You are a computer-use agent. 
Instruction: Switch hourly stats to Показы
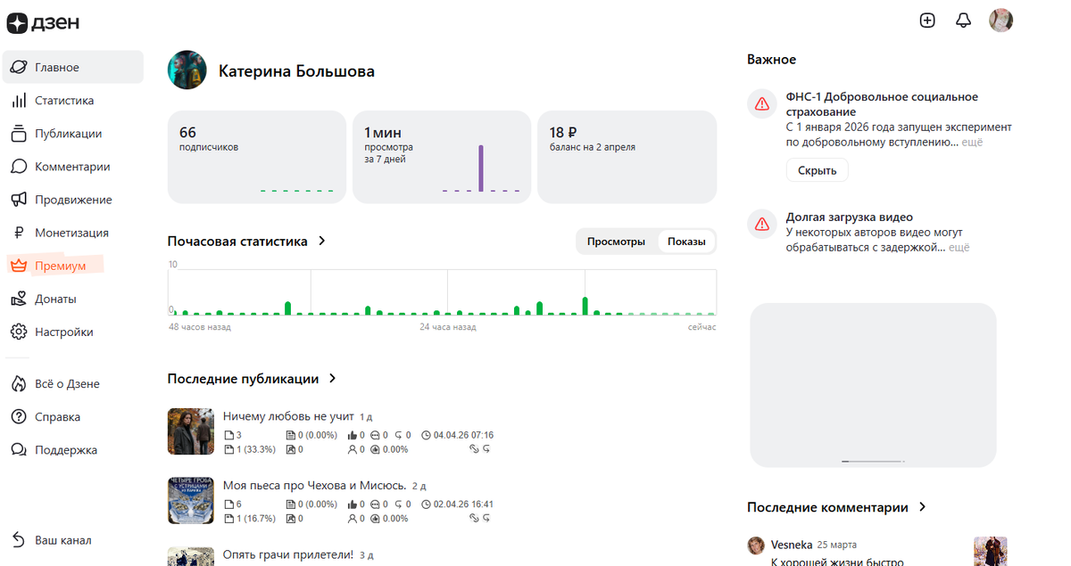pos(686,242)
